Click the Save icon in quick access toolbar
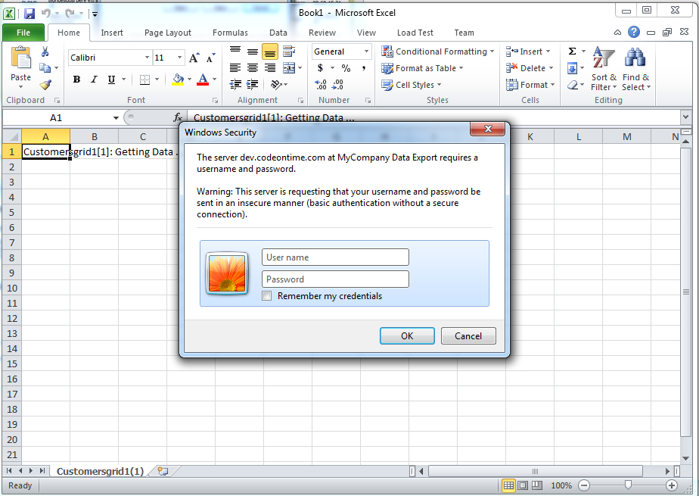 pos(30,14)
